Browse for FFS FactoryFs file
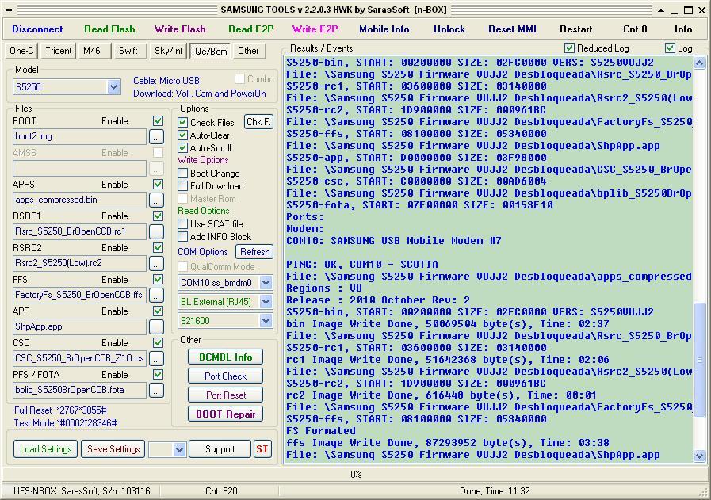The height and width of the screenshot is (500, 711). pyautogui.click(x=156, y=295)
